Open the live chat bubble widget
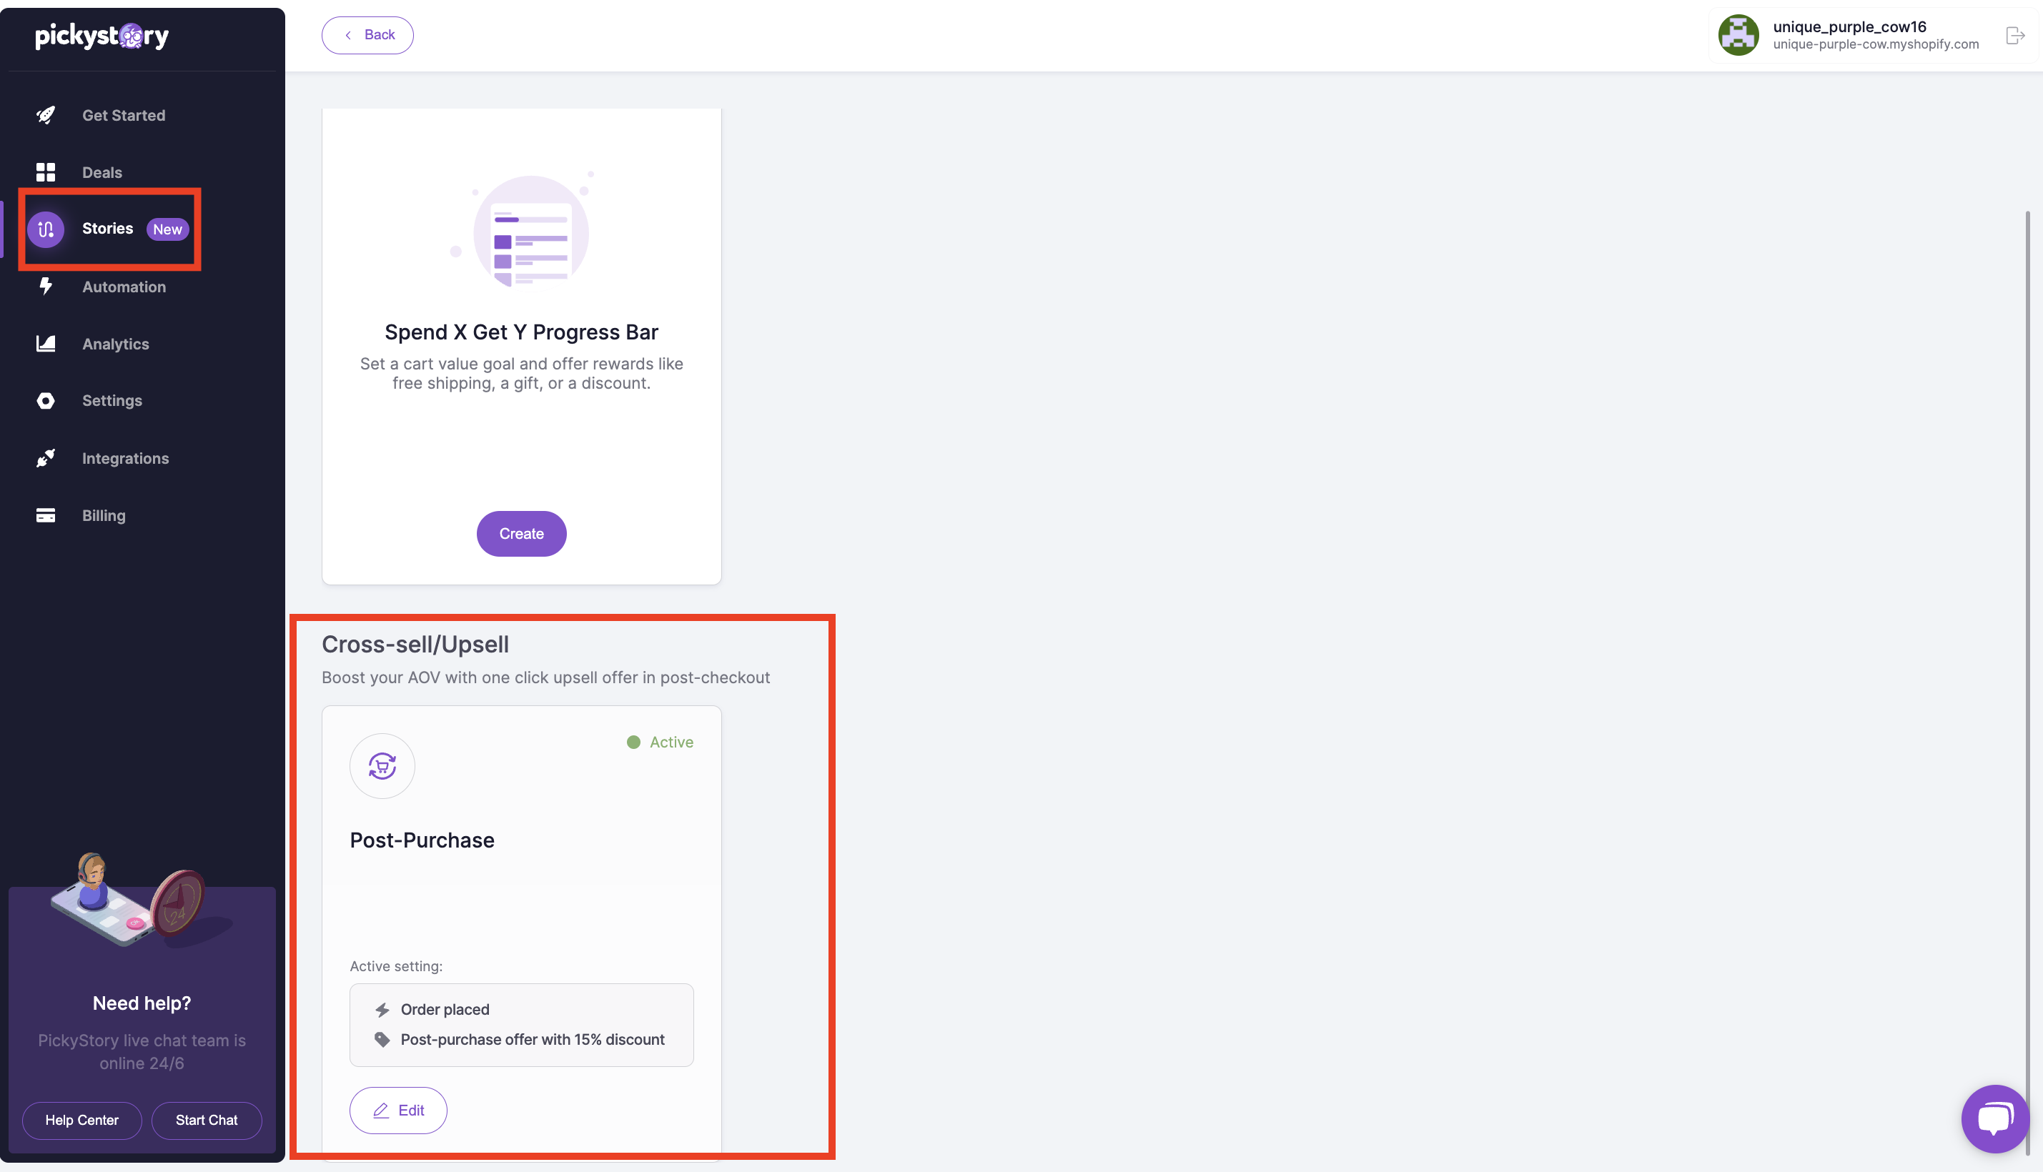The image size is (2043, 1172). pos(1996,1118)
